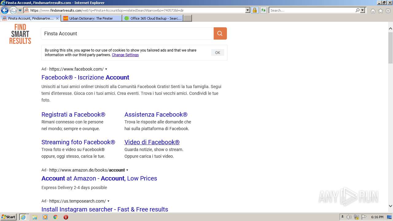
Task: Click the page scrollbar down arrow
Action: pos(390,206)
